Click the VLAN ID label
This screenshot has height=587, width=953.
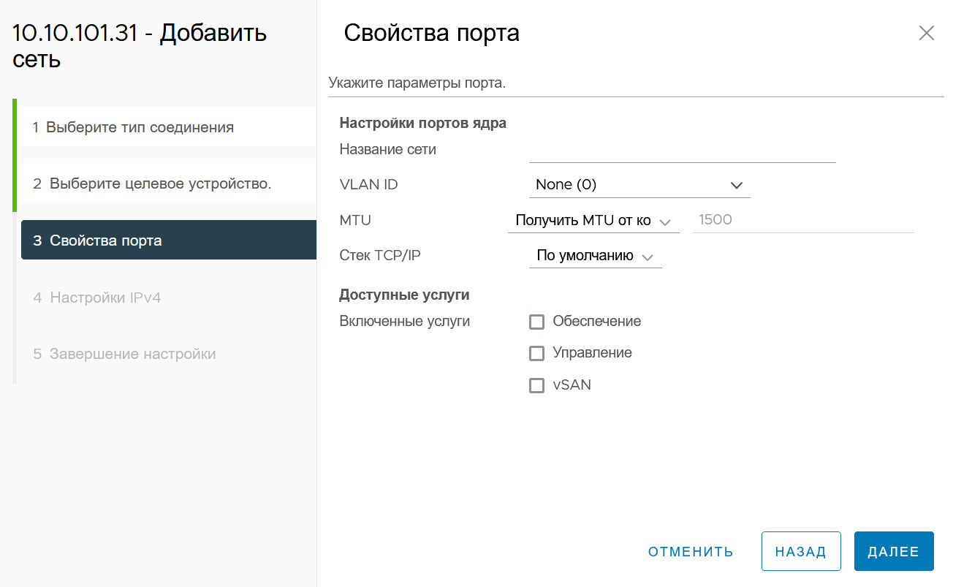pos(369,184)
